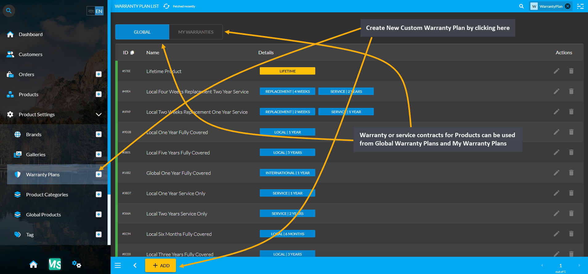Open settings gears icon at sidebar bottom

pyautogui.click(x=76, y=264)
